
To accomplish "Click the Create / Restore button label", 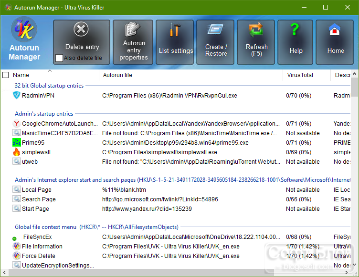I will [216, 50].
